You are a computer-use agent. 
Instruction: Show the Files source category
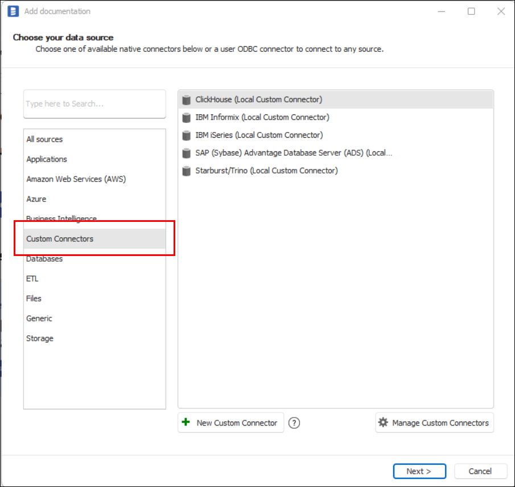(34, 299)
